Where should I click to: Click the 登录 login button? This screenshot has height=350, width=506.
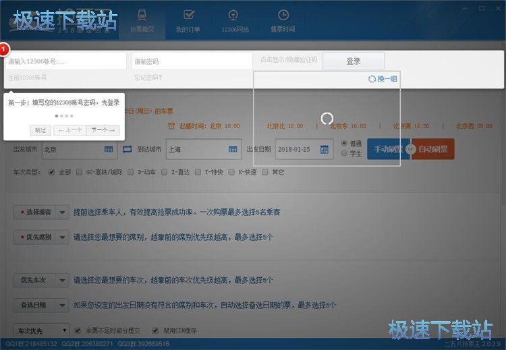point(354,61)
